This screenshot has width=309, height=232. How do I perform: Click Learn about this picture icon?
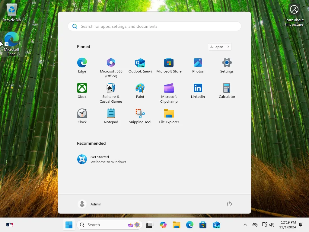click(294, 15)
